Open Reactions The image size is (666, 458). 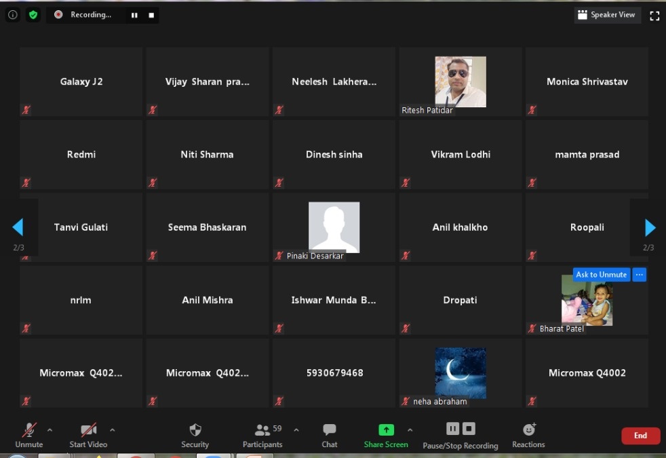tap(528, 435)
